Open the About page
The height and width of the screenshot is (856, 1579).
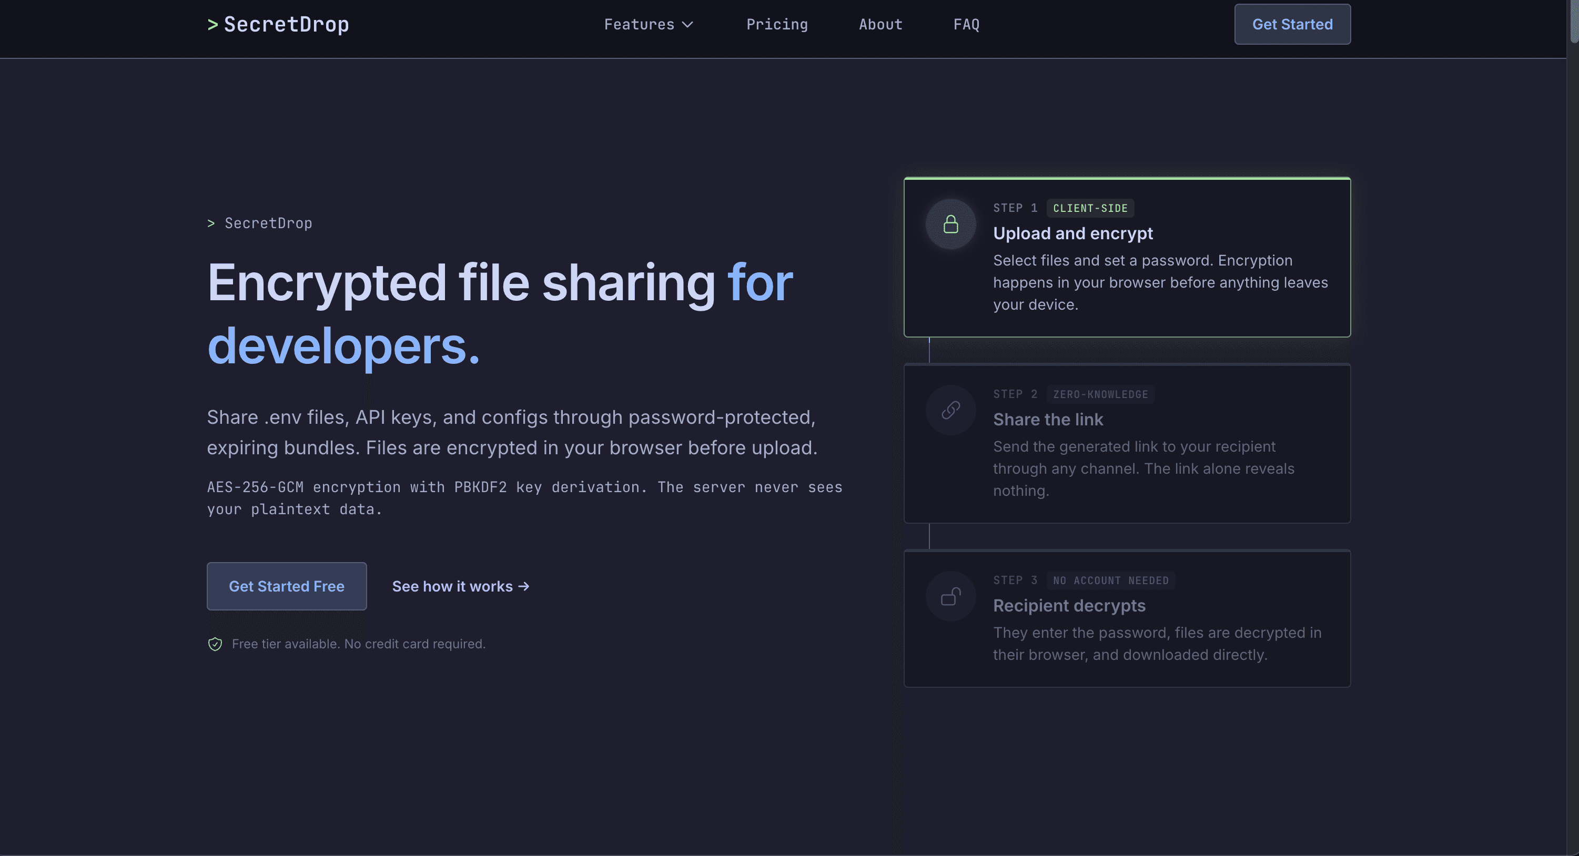tap(880, 25)
